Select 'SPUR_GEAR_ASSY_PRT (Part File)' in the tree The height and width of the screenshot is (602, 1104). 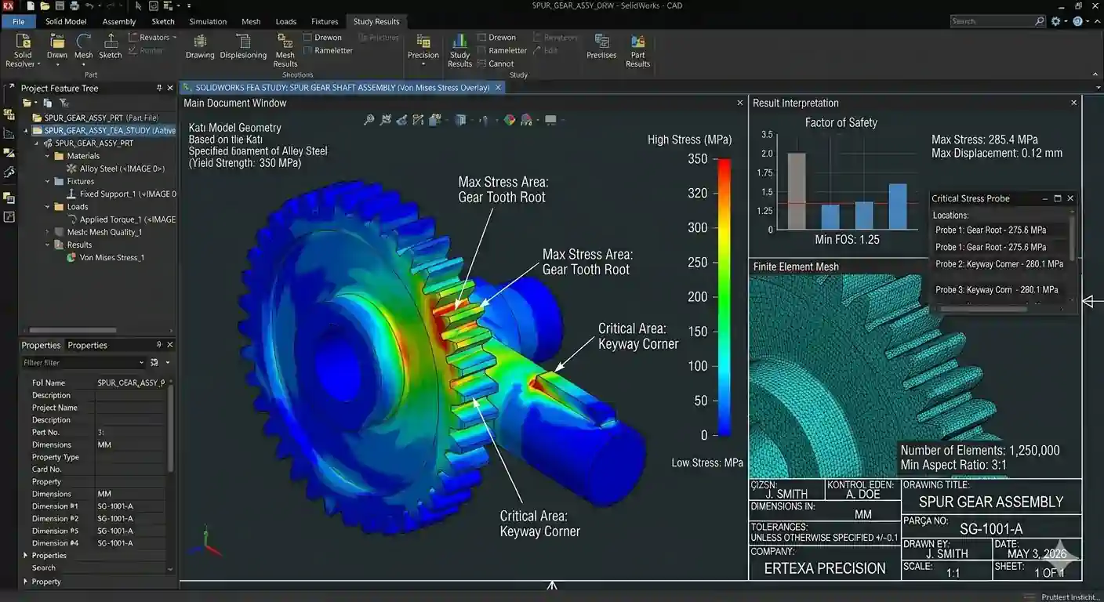click(95, 118)
